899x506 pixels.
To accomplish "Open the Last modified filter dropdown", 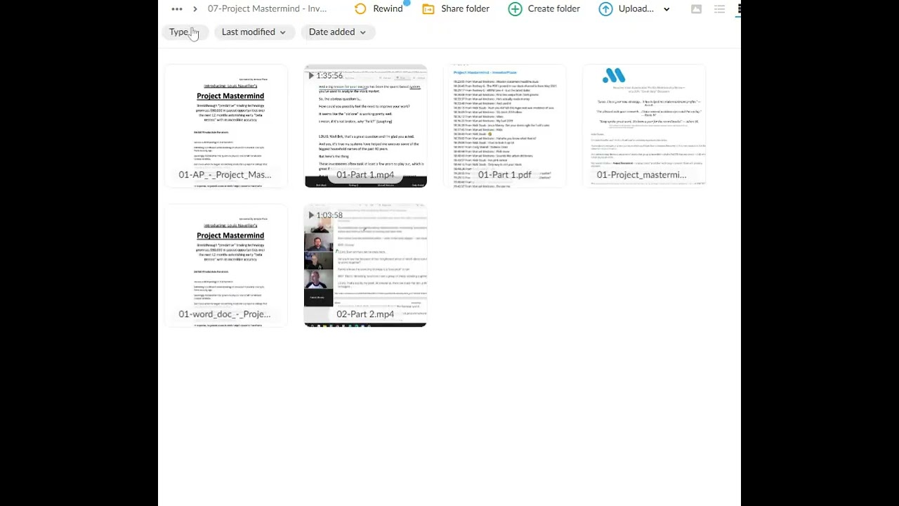I will (254, 32).
